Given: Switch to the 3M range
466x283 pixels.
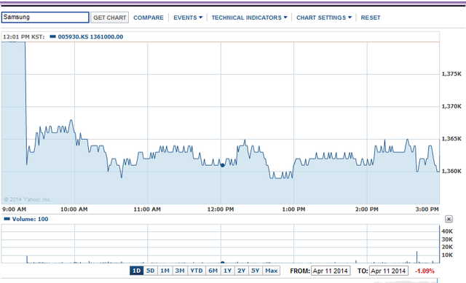Looking at the screenshot, I should (180, 271).
